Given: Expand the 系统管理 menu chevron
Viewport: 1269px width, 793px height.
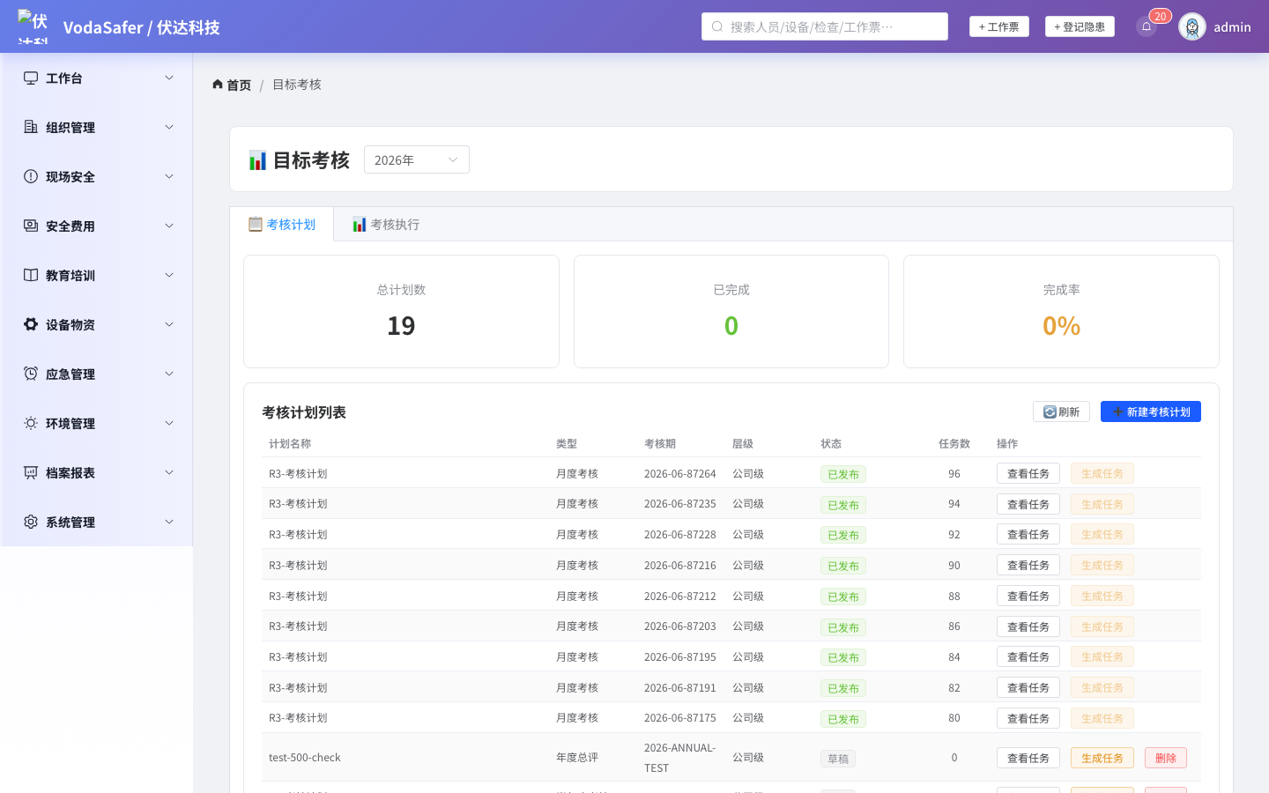Looking at the screenshot, I should click(x=169, y=522).
